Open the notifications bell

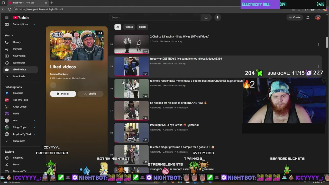click(308, 17)
